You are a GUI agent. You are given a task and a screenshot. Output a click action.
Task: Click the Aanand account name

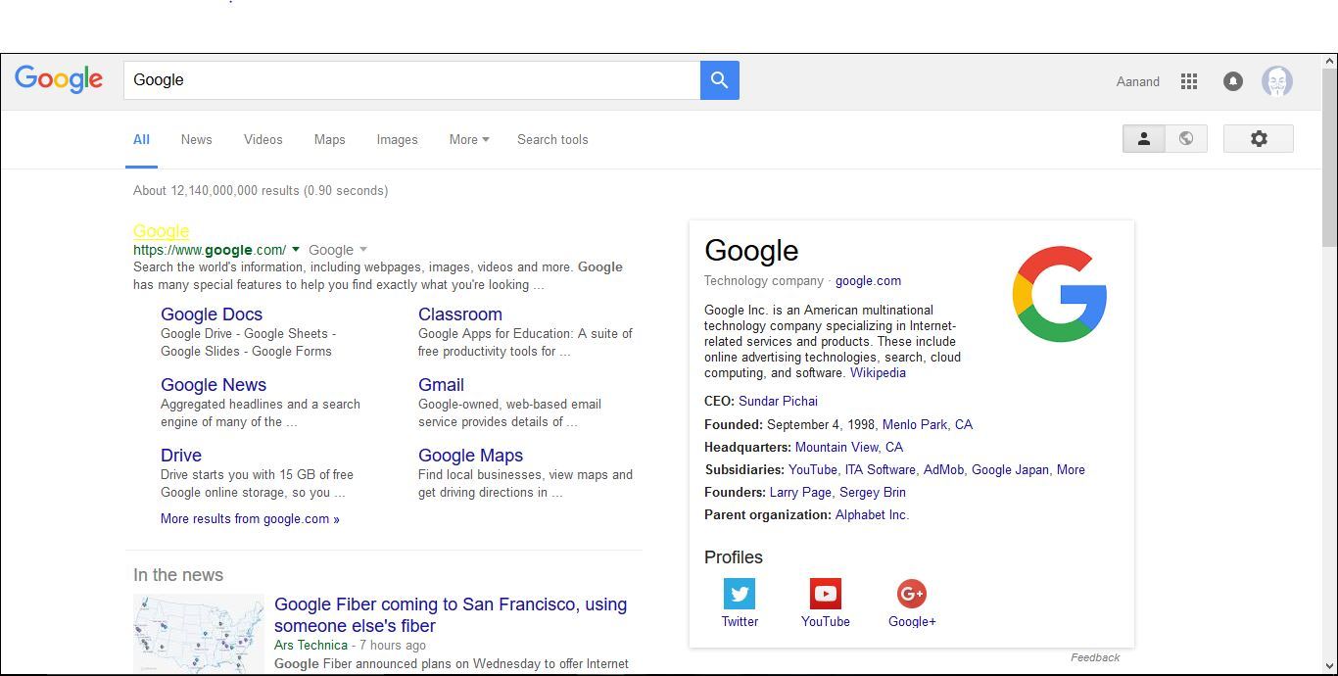pos(1137,81)
